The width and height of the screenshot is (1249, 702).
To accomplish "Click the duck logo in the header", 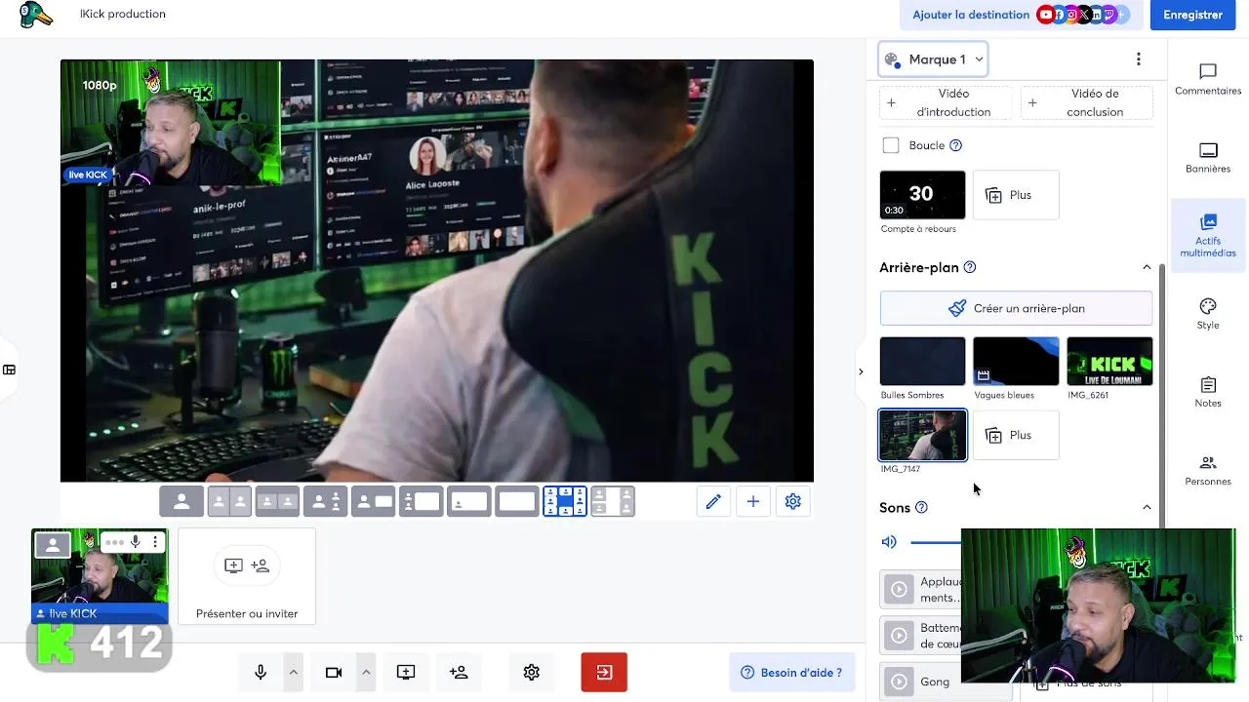I will pyautogui.click(x=35, y=15).
